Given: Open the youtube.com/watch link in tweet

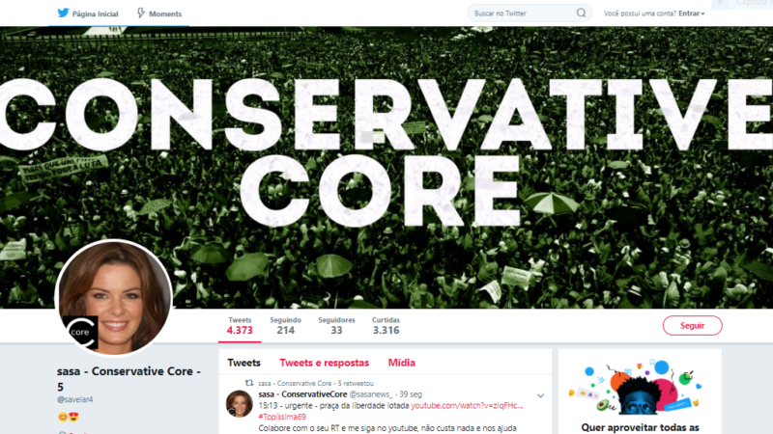Looking at the screenshot, I should 467,405.
